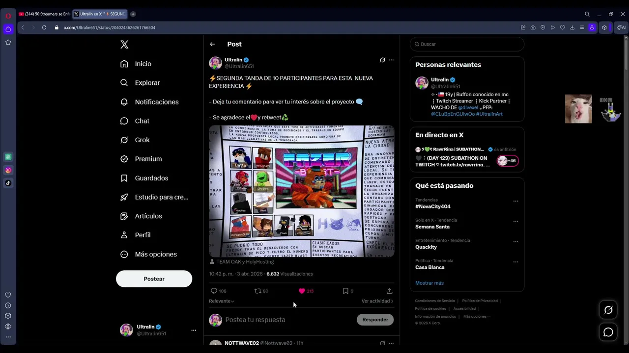Open options dots for #NovaCity404 trend

pos(515,201)
